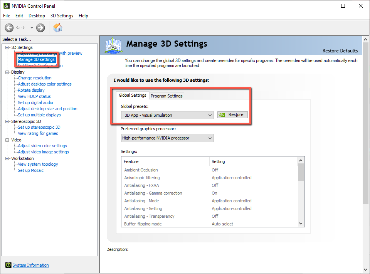Screen dimensions: 370x274
Task: Open Change resolution task
Action: (35, 78)
